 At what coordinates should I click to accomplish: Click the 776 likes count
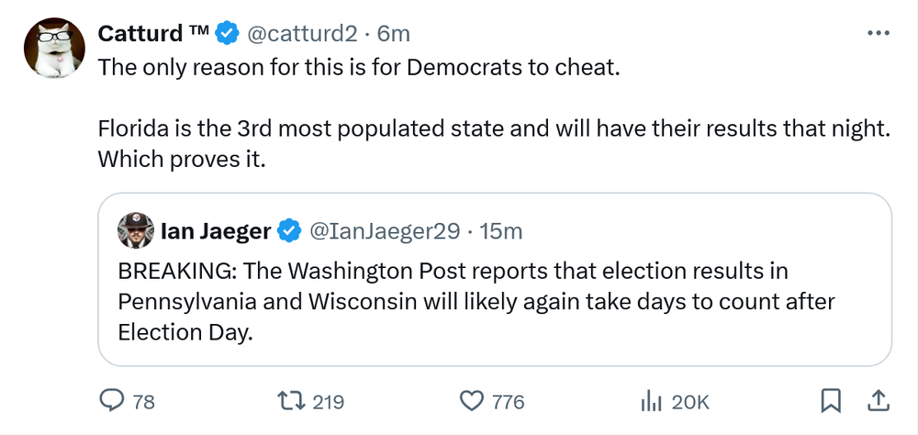[x=508, y=401]
